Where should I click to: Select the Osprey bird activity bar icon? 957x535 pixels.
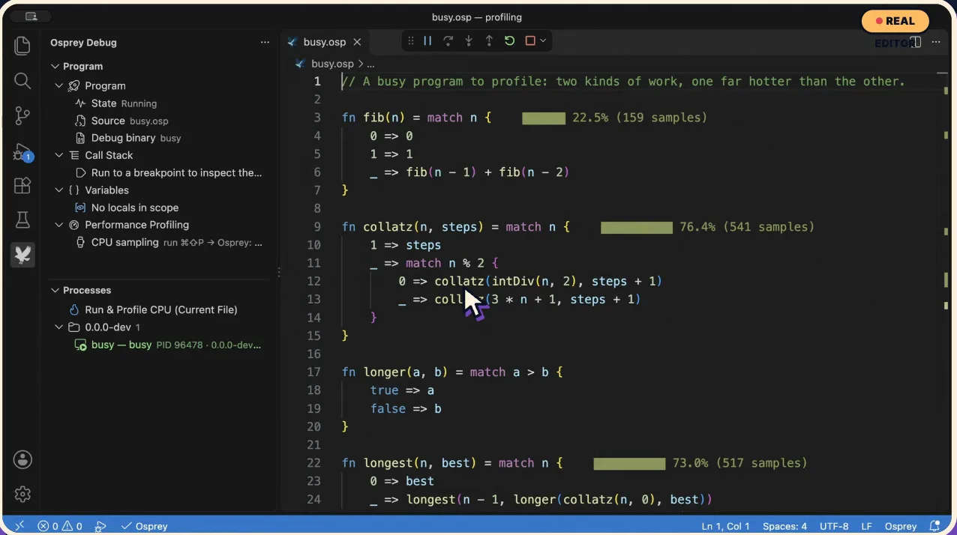pyautogui.click(x=22, y=256)
